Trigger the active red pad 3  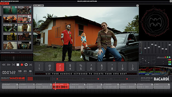(x=60, y=67)
